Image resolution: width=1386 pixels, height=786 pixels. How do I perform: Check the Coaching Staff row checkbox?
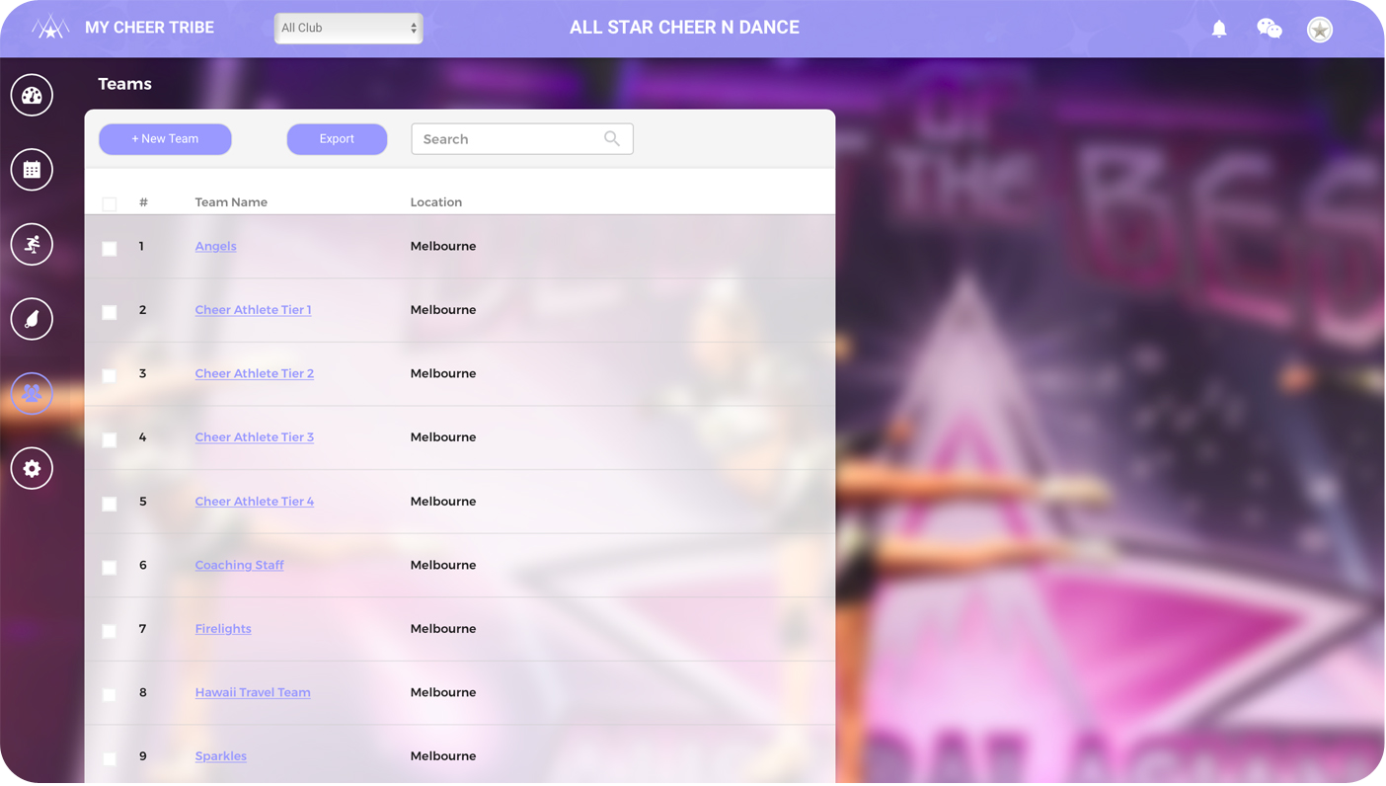[110, 567]
